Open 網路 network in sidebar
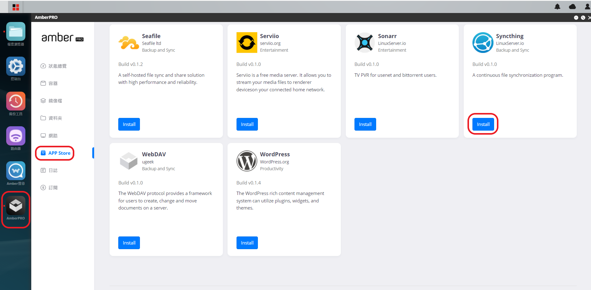591x290 pixels. coord(49,136)
